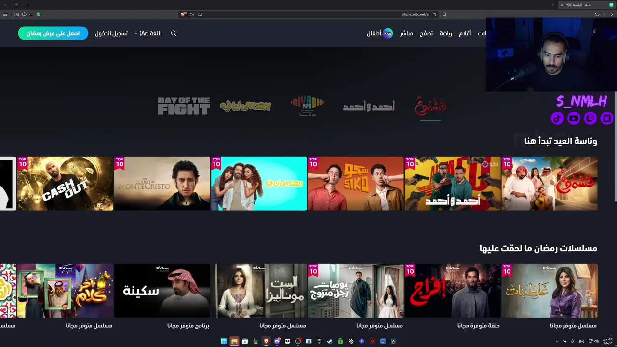617x347 pixels.
Task: Select Day of the Fight hero logo
Action: tap(184, 106)
